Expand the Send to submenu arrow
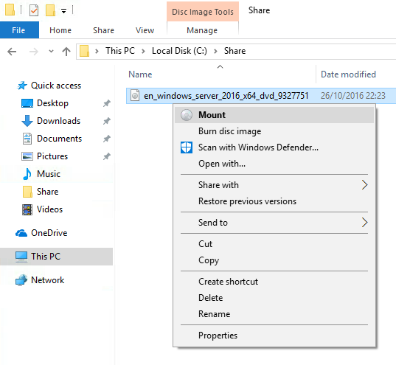 coord(364,223)
